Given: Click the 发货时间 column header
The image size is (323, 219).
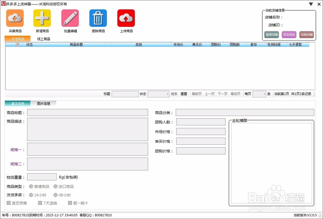Looking at the screenshot, I should [x=274, y=44].
